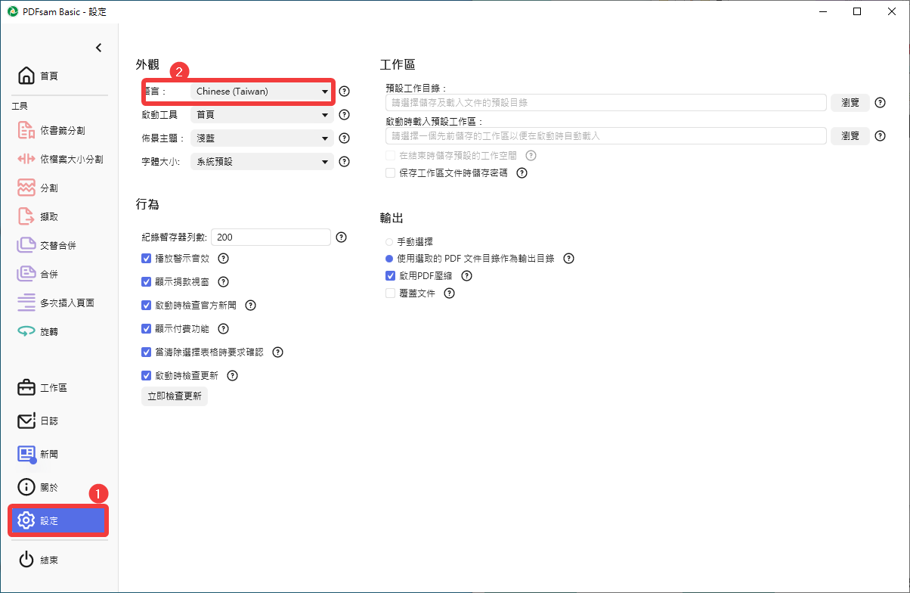
Task: Open the 啟動工具 dropdown showing 首頁
Action: [x=262, y=115]
